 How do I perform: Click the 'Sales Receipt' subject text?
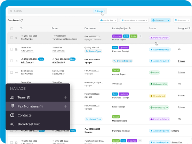point(118,107)
